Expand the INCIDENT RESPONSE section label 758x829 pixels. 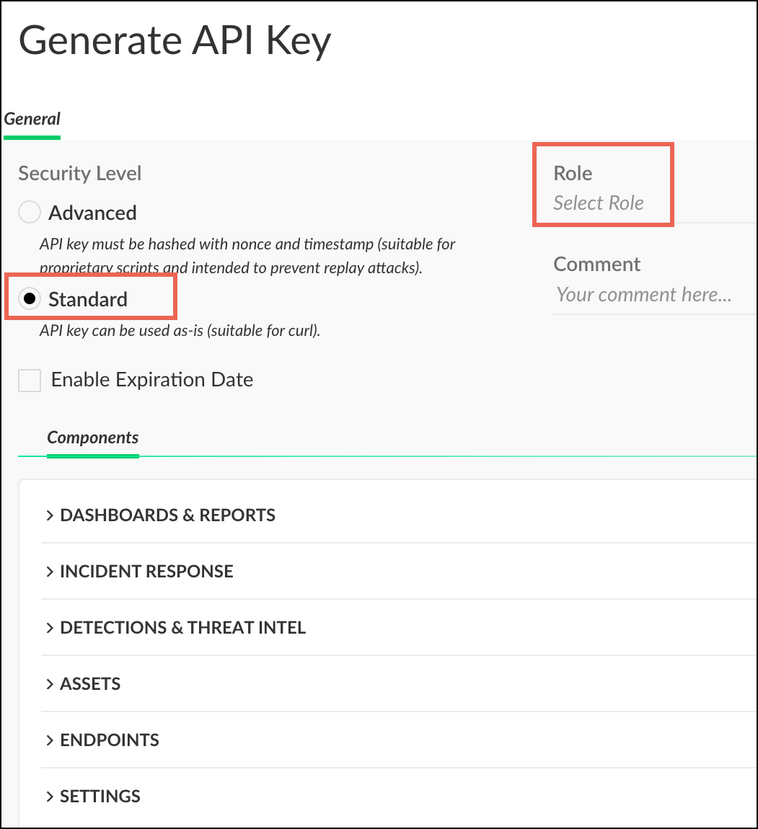[x=146, y=572]
